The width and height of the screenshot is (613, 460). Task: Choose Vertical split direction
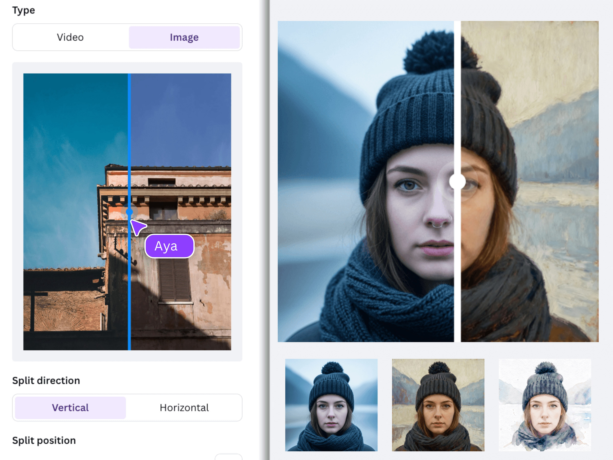[x=70, y=408]
